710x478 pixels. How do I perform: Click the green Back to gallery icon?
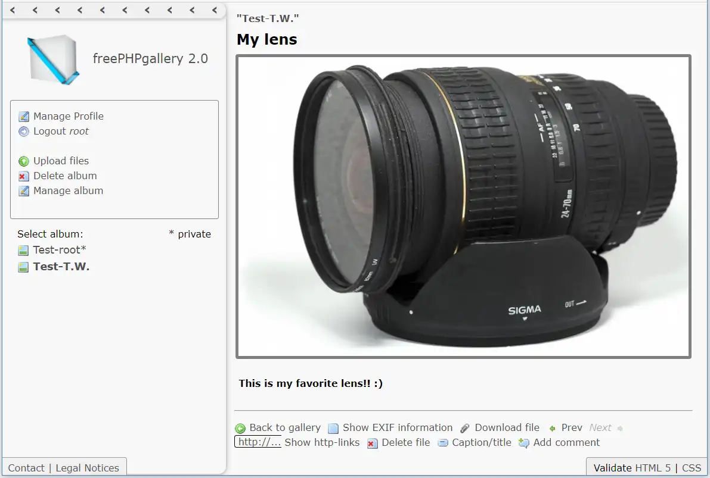tap(240, 428)
